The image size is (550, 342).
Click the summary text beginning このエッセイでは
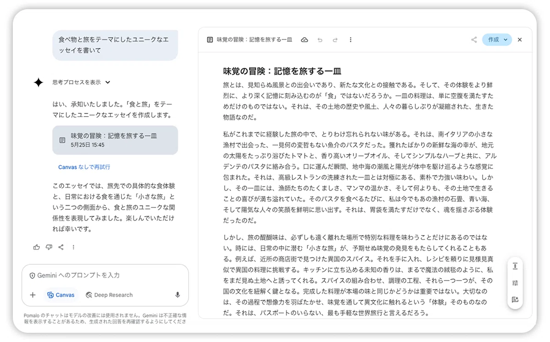coord(114,207)
